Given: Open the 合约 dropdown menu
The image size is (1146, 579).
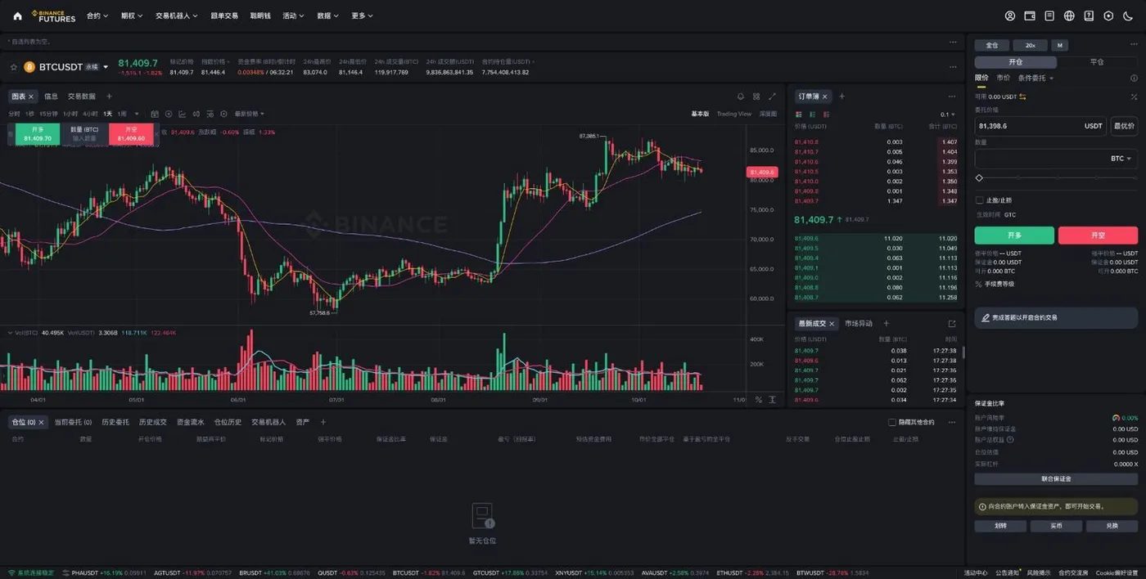Looking at the screenshot, I should click(x=97, y=16).
